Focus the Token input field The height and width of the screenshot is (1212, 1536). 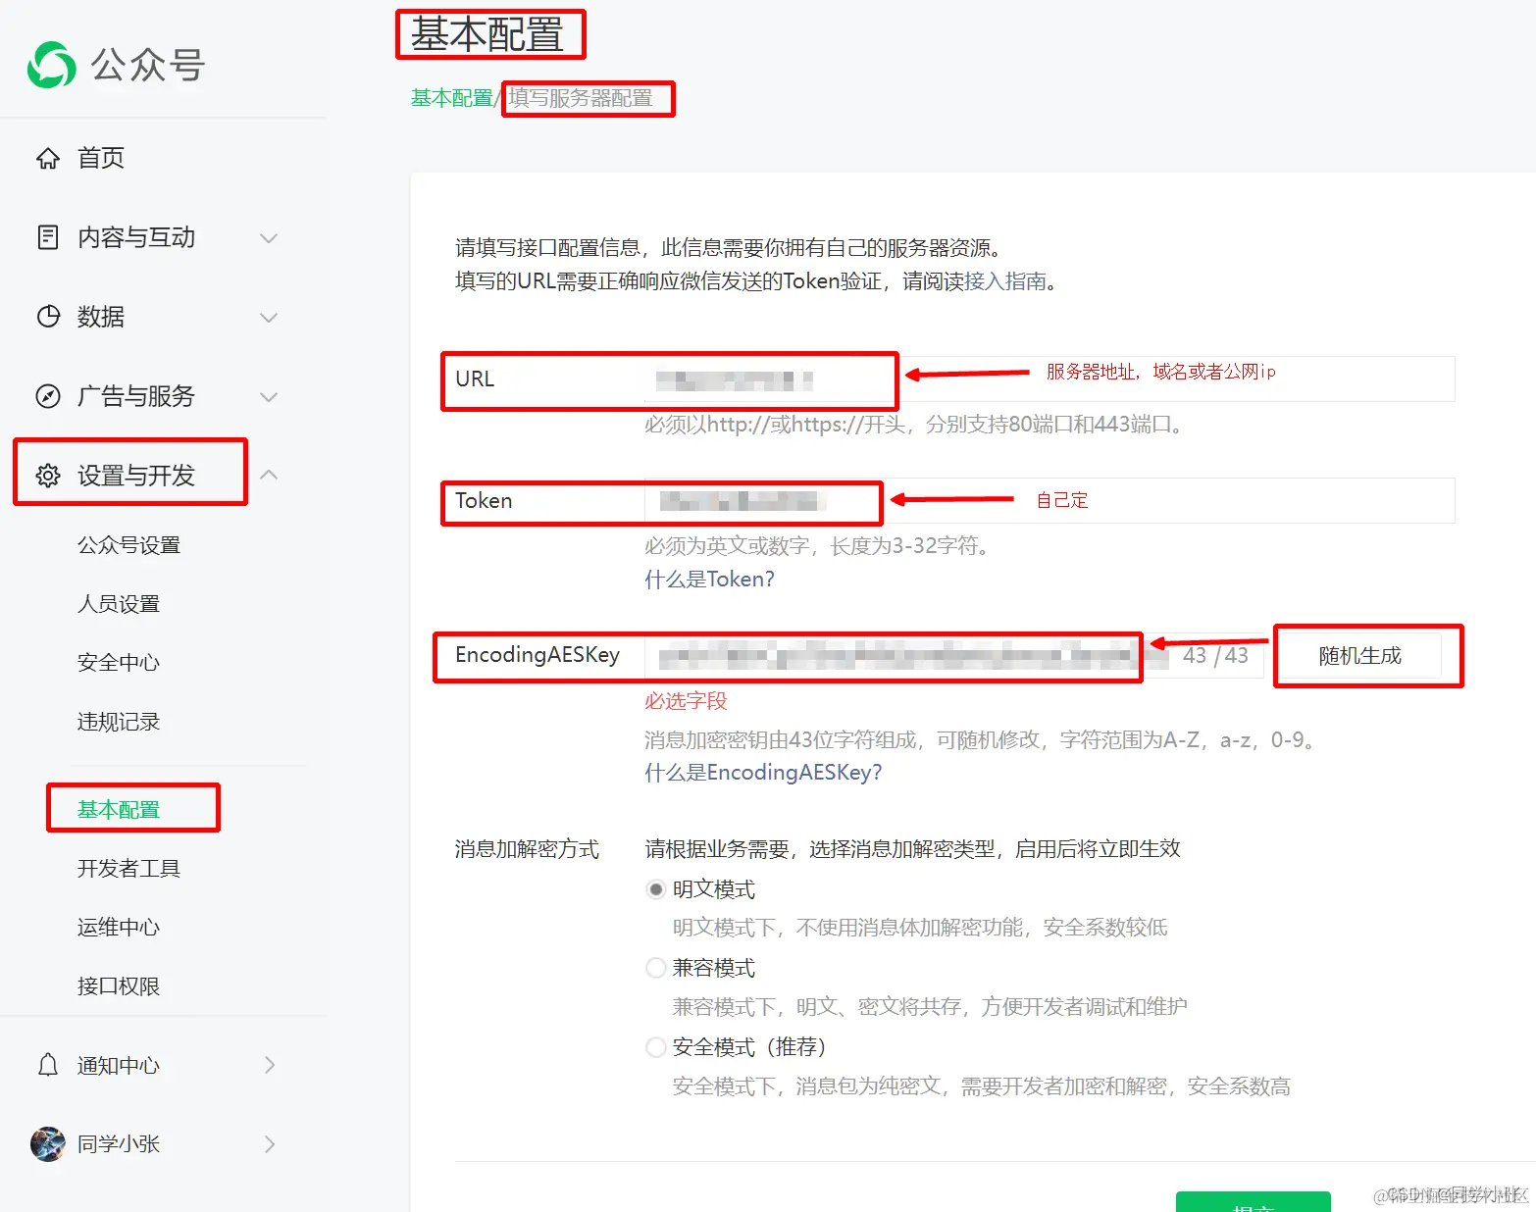coord(1050,500)
